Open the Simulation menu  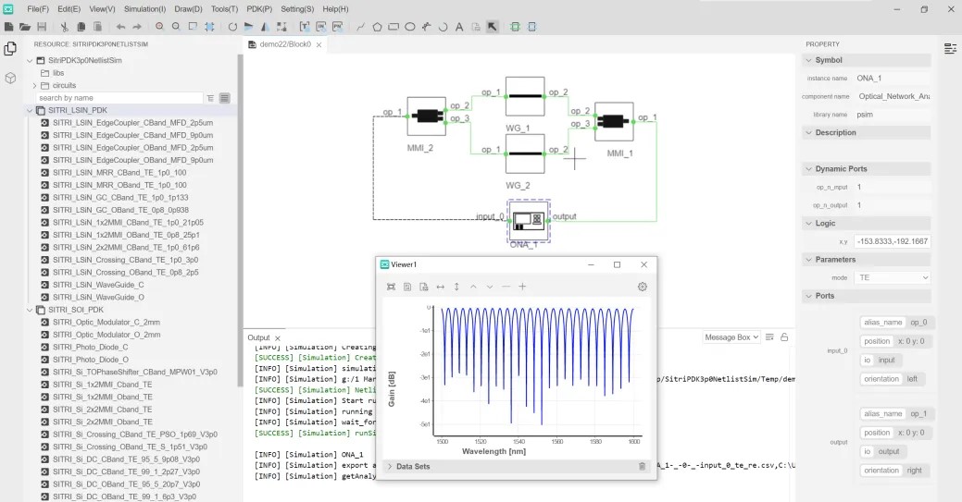coord(144,9)
